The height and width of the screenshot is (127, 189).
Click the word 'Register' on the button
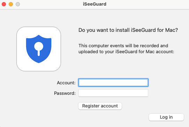(91, 106)
